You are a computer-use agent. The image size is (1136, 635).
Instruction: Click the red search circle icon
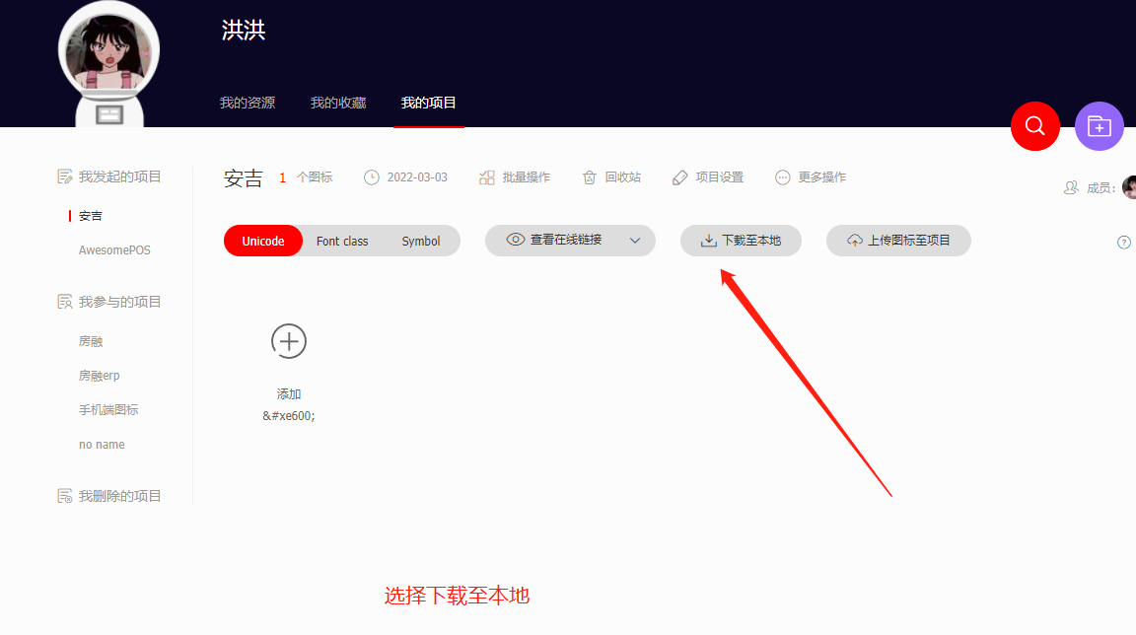[x=1034, y=126]
